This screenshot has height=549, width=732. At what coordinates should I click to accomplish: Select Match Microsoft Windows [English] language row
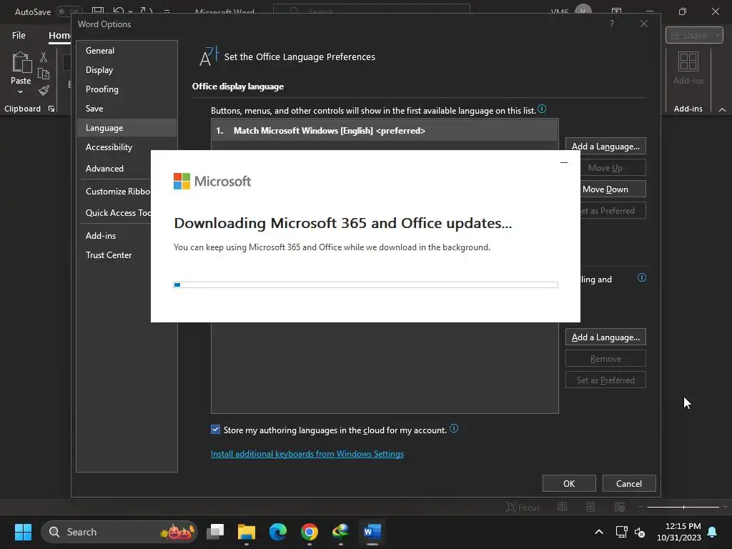point(385,131)
